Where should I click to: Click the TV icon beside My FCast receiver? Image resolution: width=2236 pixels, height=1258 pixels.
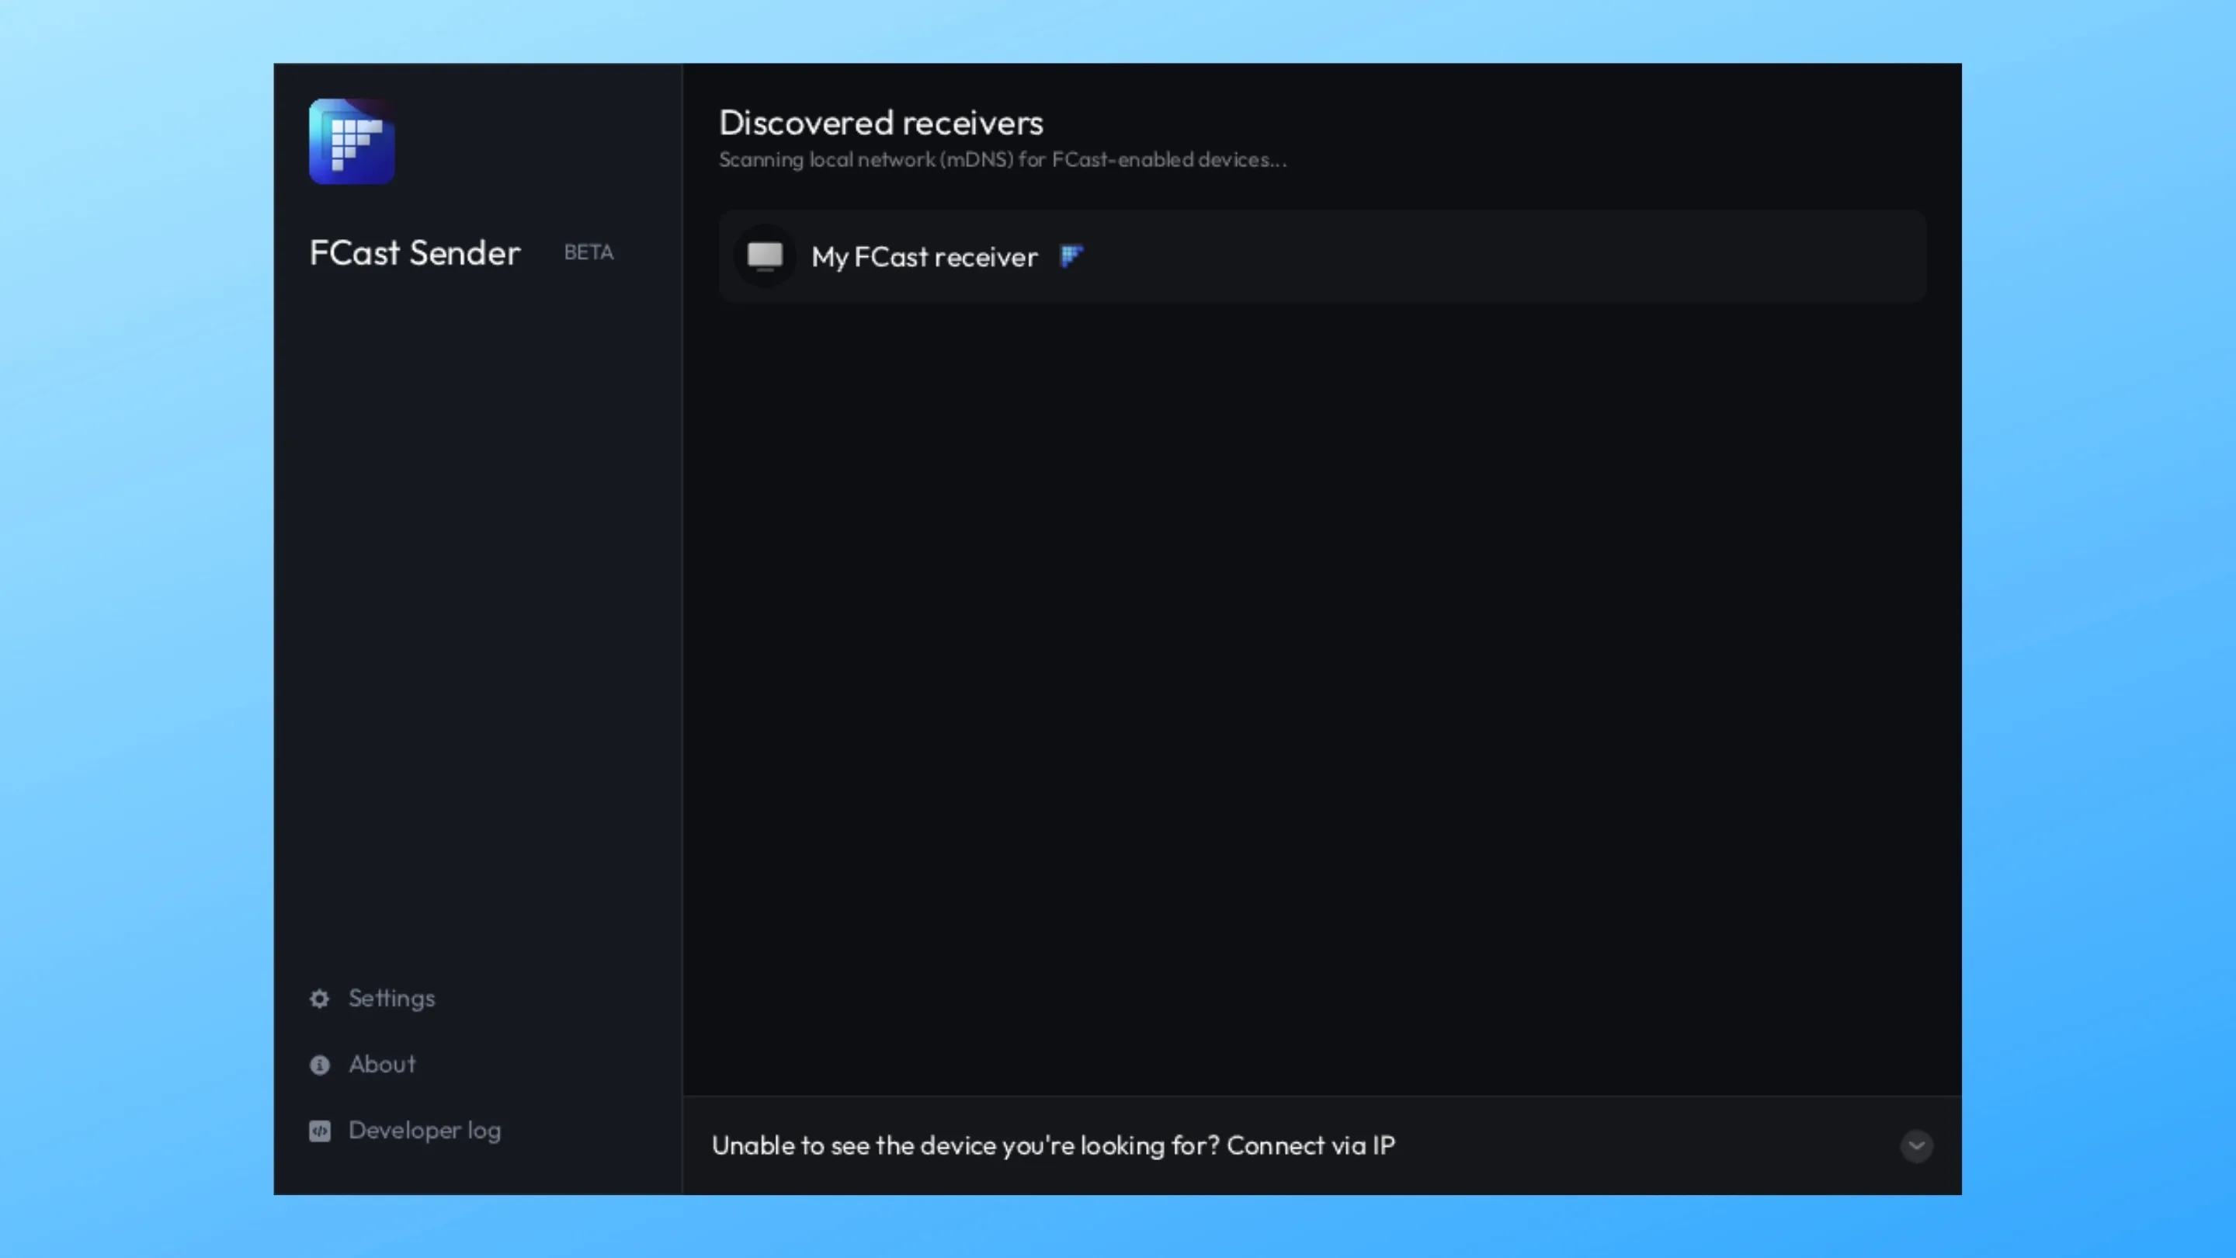[x=765, y=256]
